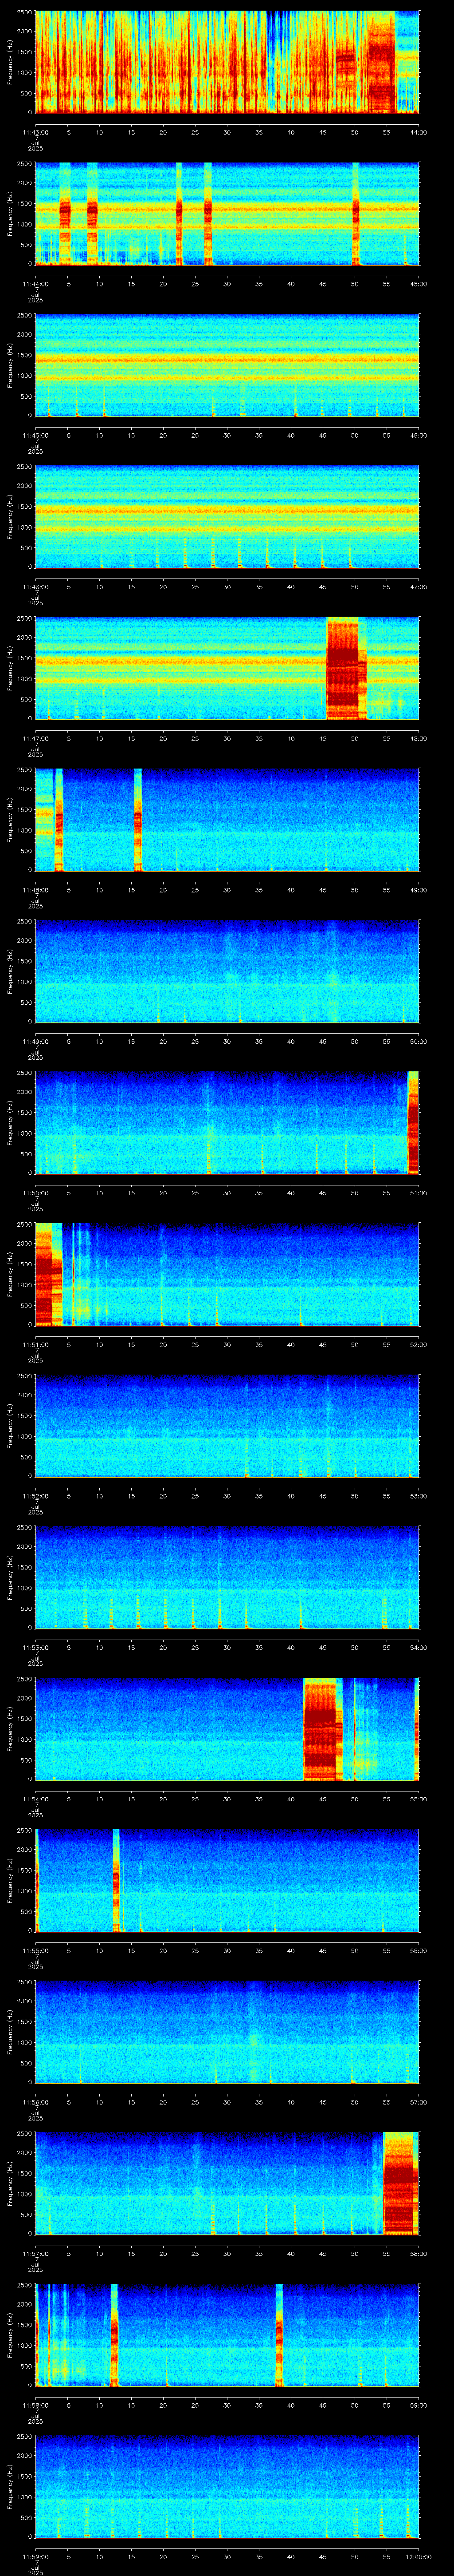Click the 11:45:00 start time label
The height and width of the screenshot is (2576, 454).
(x=35, y=435)
